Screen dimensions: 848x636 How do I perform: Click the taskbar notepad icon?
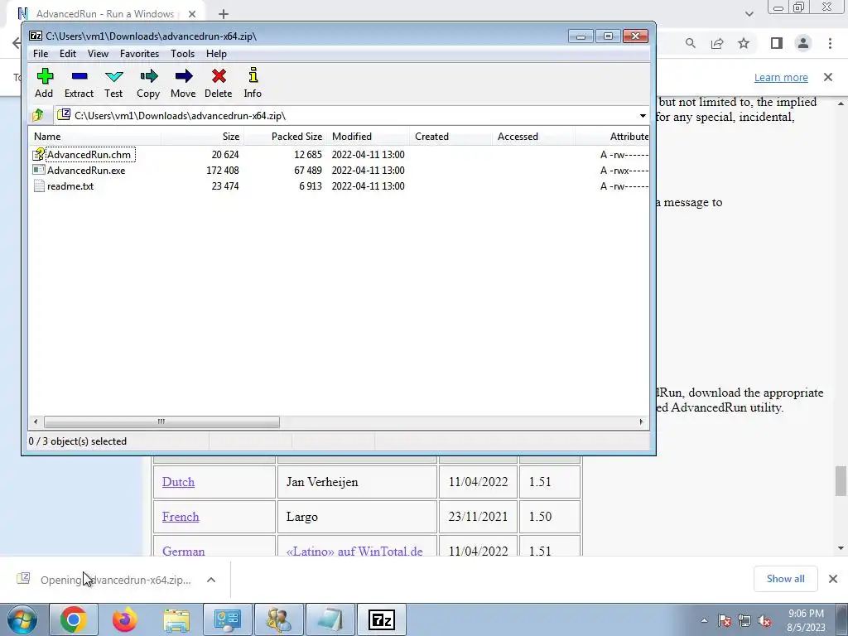(330, 619)
